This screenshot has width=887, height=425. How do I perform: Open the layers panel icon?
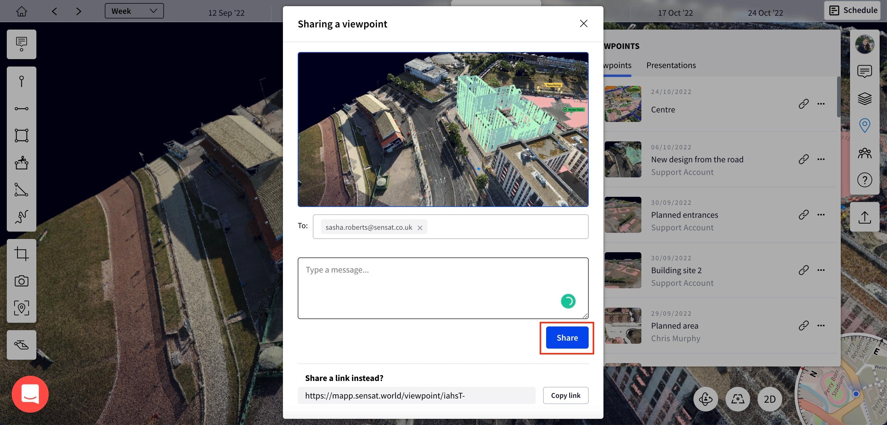[864, 99]
